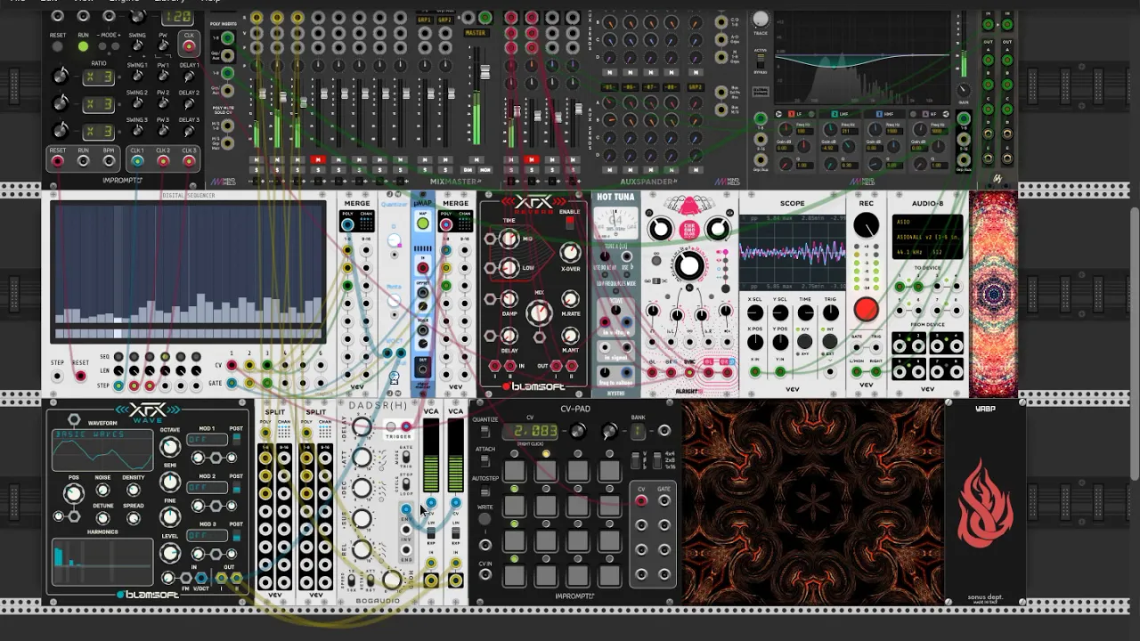Click the sonus dept. flame logo module
Viewport: 1140px width, 641px height.
coord(984,503)
